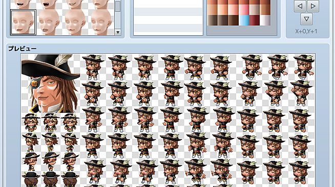Choose the face thumbnail with fanged black mouth and two white fangs
The width and height of the screenshot is (335, 187).
click(x=49, y=4)
